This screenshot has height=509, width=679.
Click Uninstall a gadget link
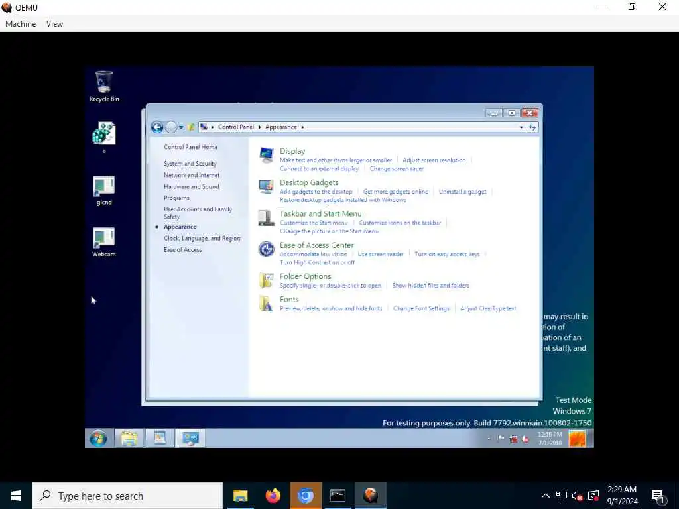462,192
